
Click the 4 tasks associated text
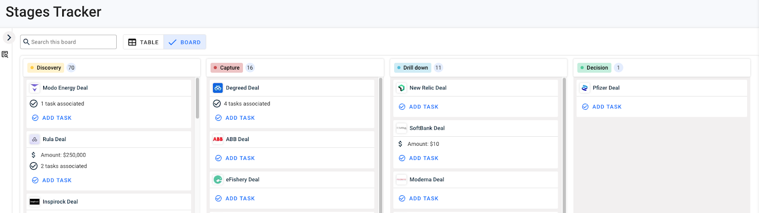tap(247, 104)
